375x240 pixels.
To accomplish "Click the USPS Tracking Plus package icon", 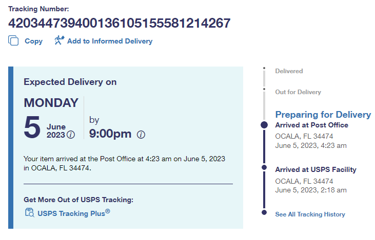I will click(29, 212).
